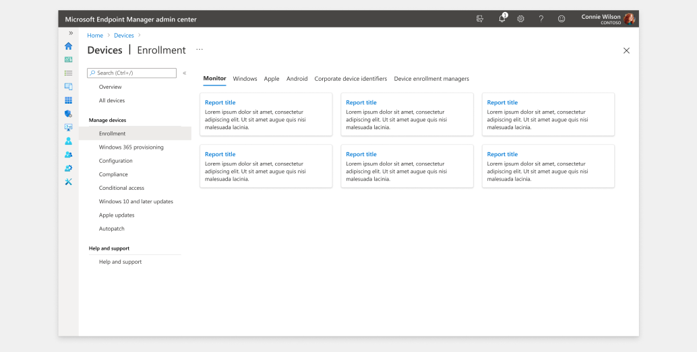
Task: Select Device enrollment managers tab
Action: 431,79
